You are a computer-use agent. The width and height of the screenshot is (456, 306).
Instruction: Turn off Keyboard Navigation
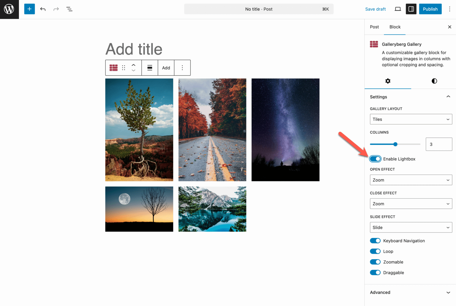375,240
